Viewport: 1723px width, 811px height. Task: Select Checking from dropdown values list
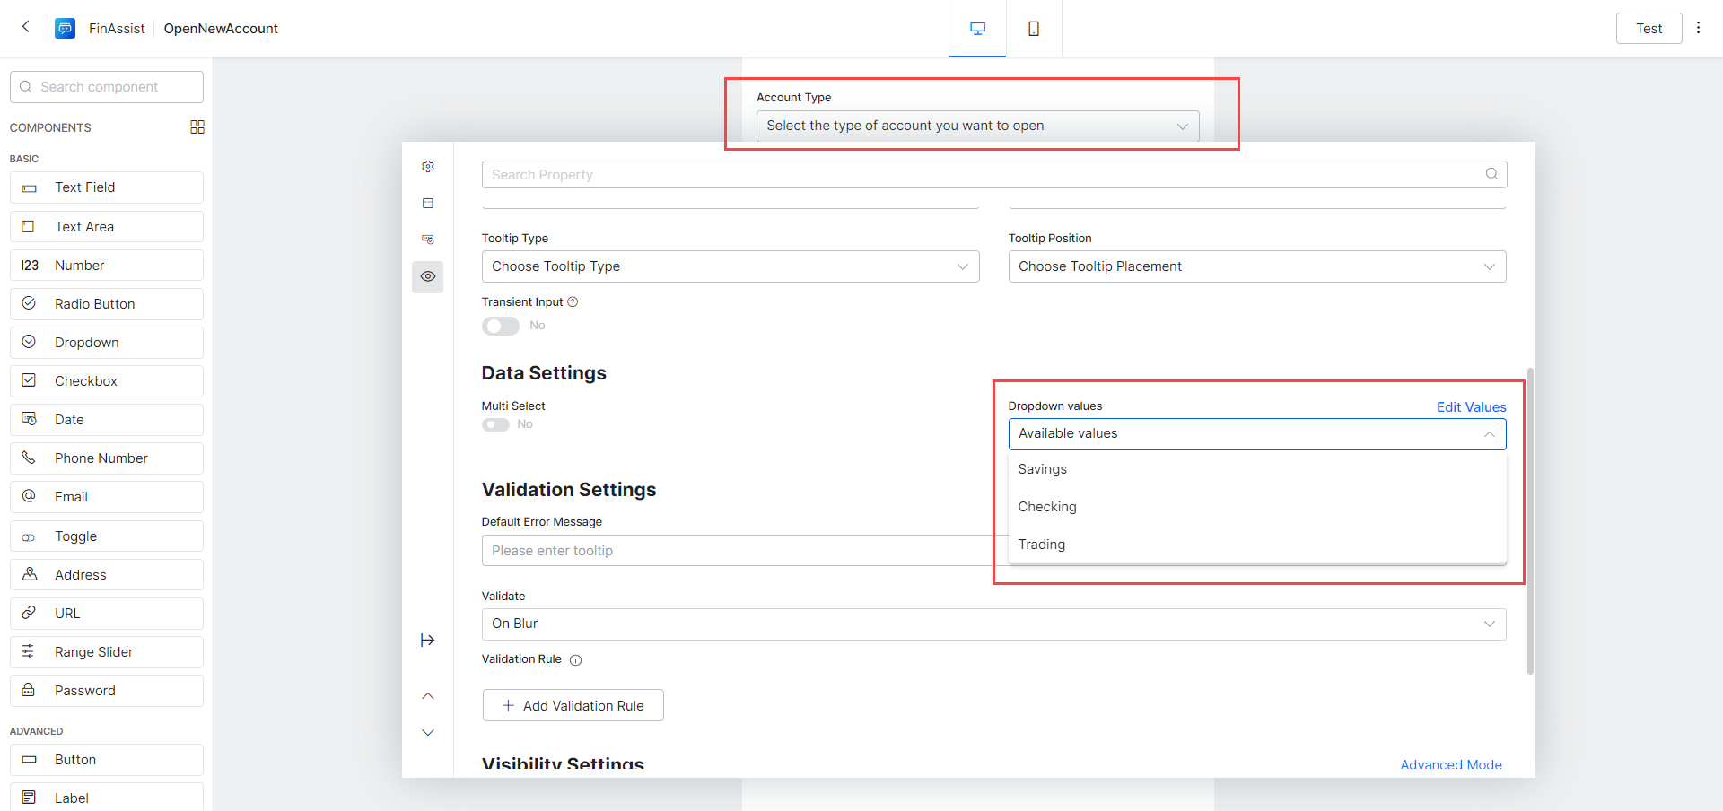tap(1047, 507)
